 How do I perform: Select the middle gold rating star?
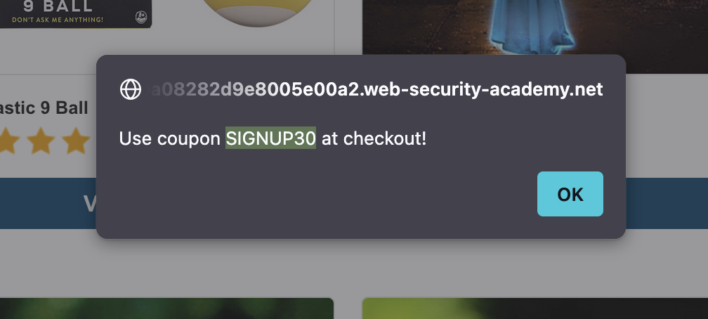(x=41, y=141)
